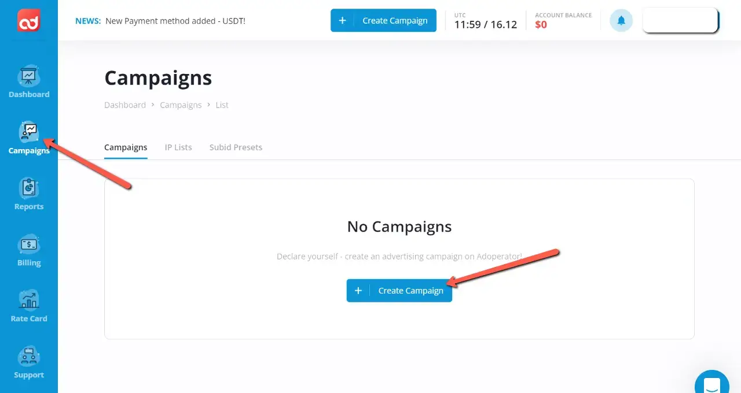Click the Adoperator logo icon
Image resolution: width=741 pixels, height=393 pixels.
coord(28,20)
